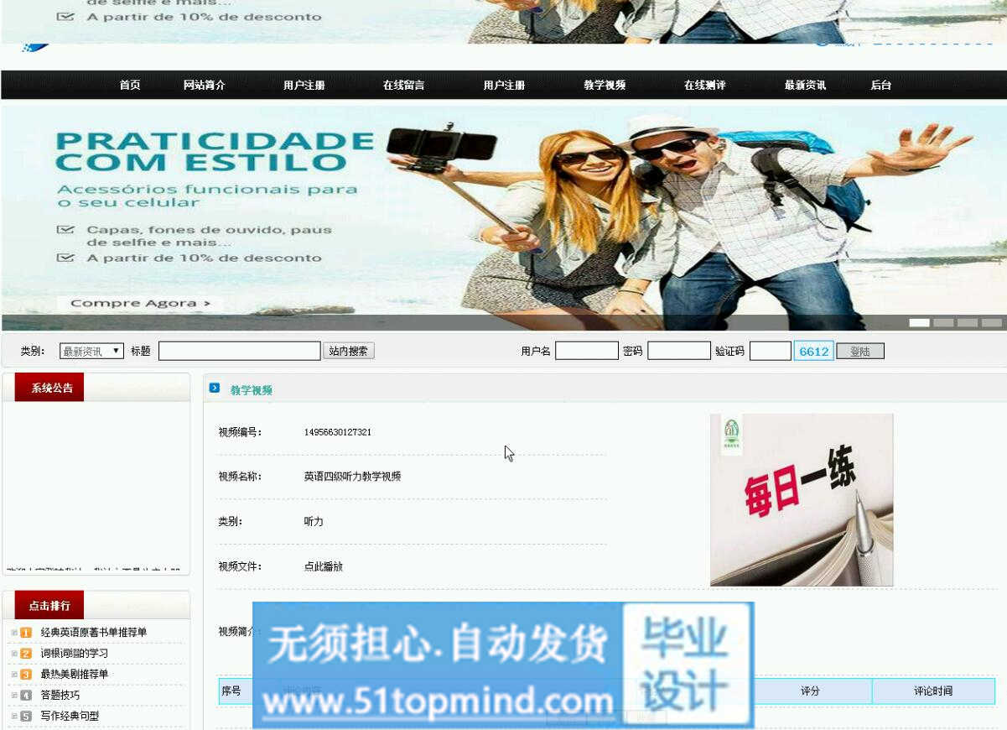Open the 最热美剧推荐单 article link
Screen dimensions: 1007x730
pos(75,675)
